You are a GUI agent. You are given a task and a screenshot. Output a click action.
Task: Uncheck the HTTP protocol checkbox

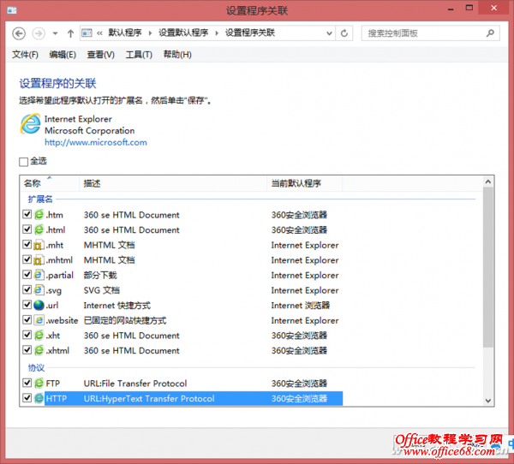pos(27,398)
